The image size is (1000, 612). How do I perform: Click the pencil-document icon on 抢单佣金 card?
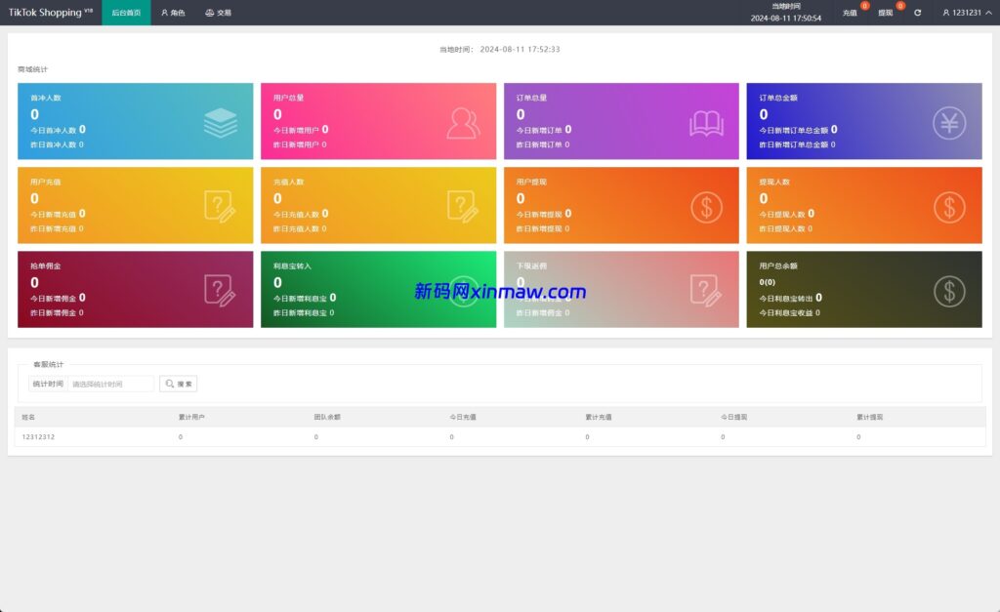(221, 289)
